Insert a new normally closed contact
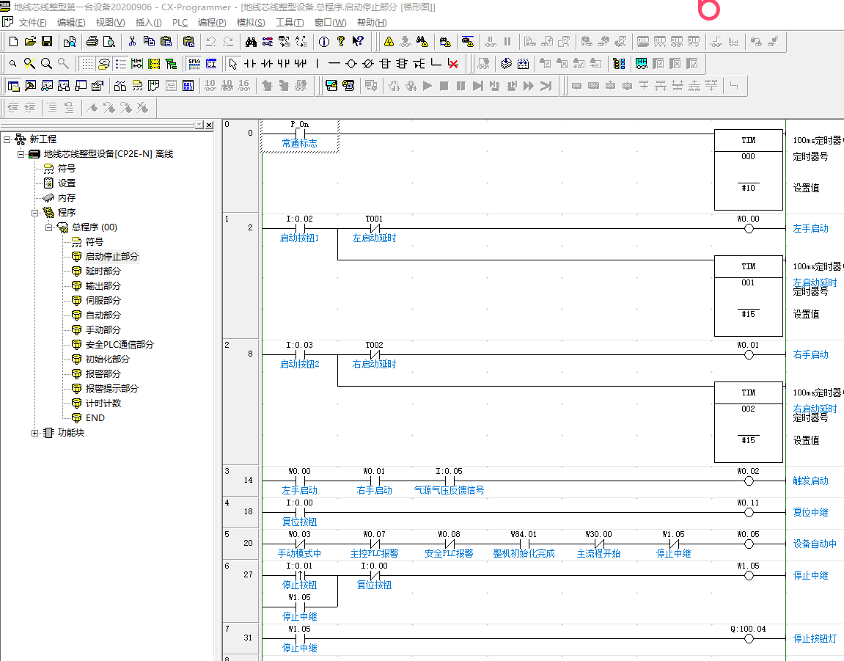 point(267,63)
